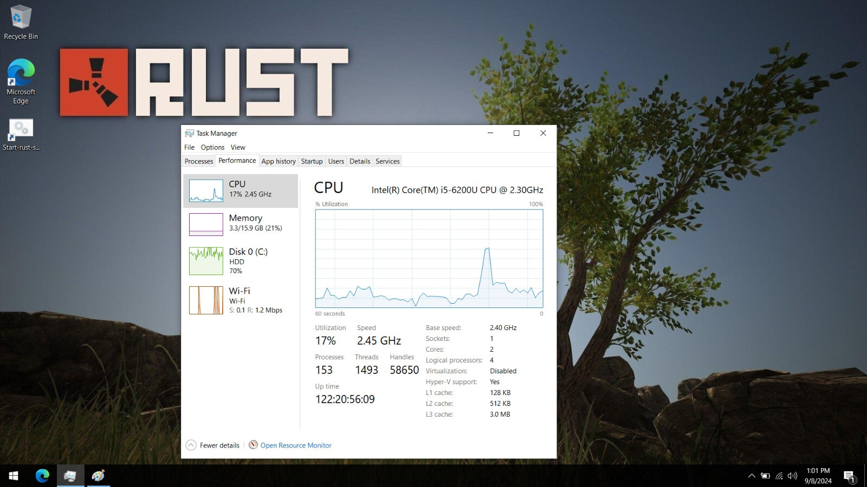Image resolution: width=867 pixels, height=487 pixels.
Task: Switch to the Details tab
Action: (360, 161)
